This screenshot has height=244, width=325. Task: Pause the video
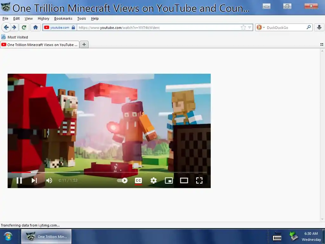(19, 180)
